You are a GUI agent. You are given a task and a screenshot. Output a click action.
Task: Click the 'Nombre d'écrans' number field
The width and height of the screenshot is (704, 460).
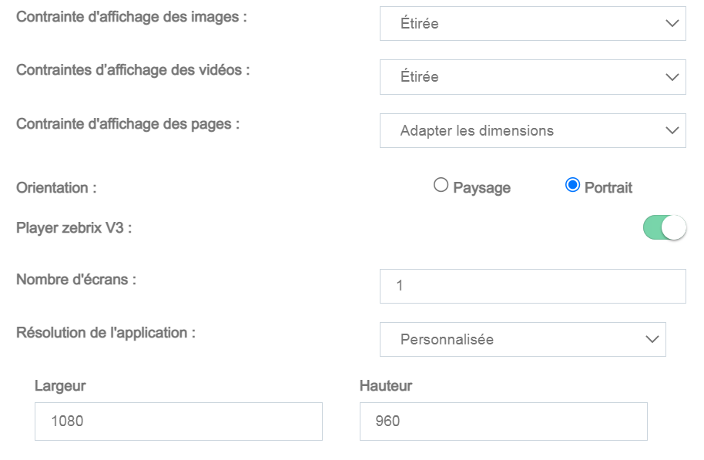coord(532,286)
